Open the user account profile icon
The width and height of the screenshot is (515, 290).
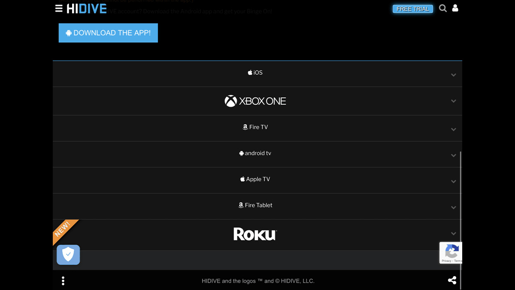point(455,8)
